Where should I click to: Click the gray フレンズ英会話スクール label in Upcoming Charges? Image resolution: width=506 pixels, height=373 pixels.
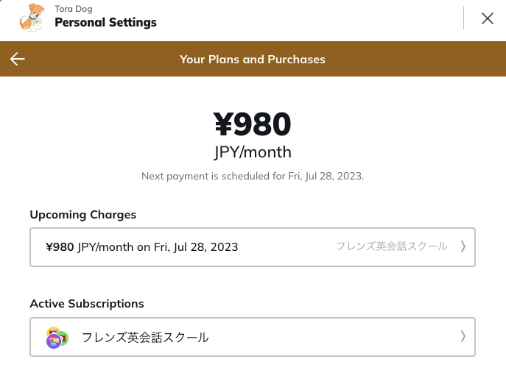coord(391,247)
